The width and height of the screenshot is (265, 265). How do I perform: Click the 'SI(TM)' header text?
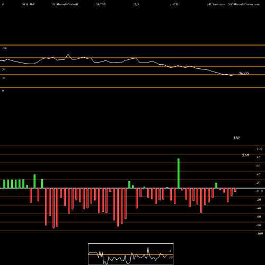coord(101,4)
